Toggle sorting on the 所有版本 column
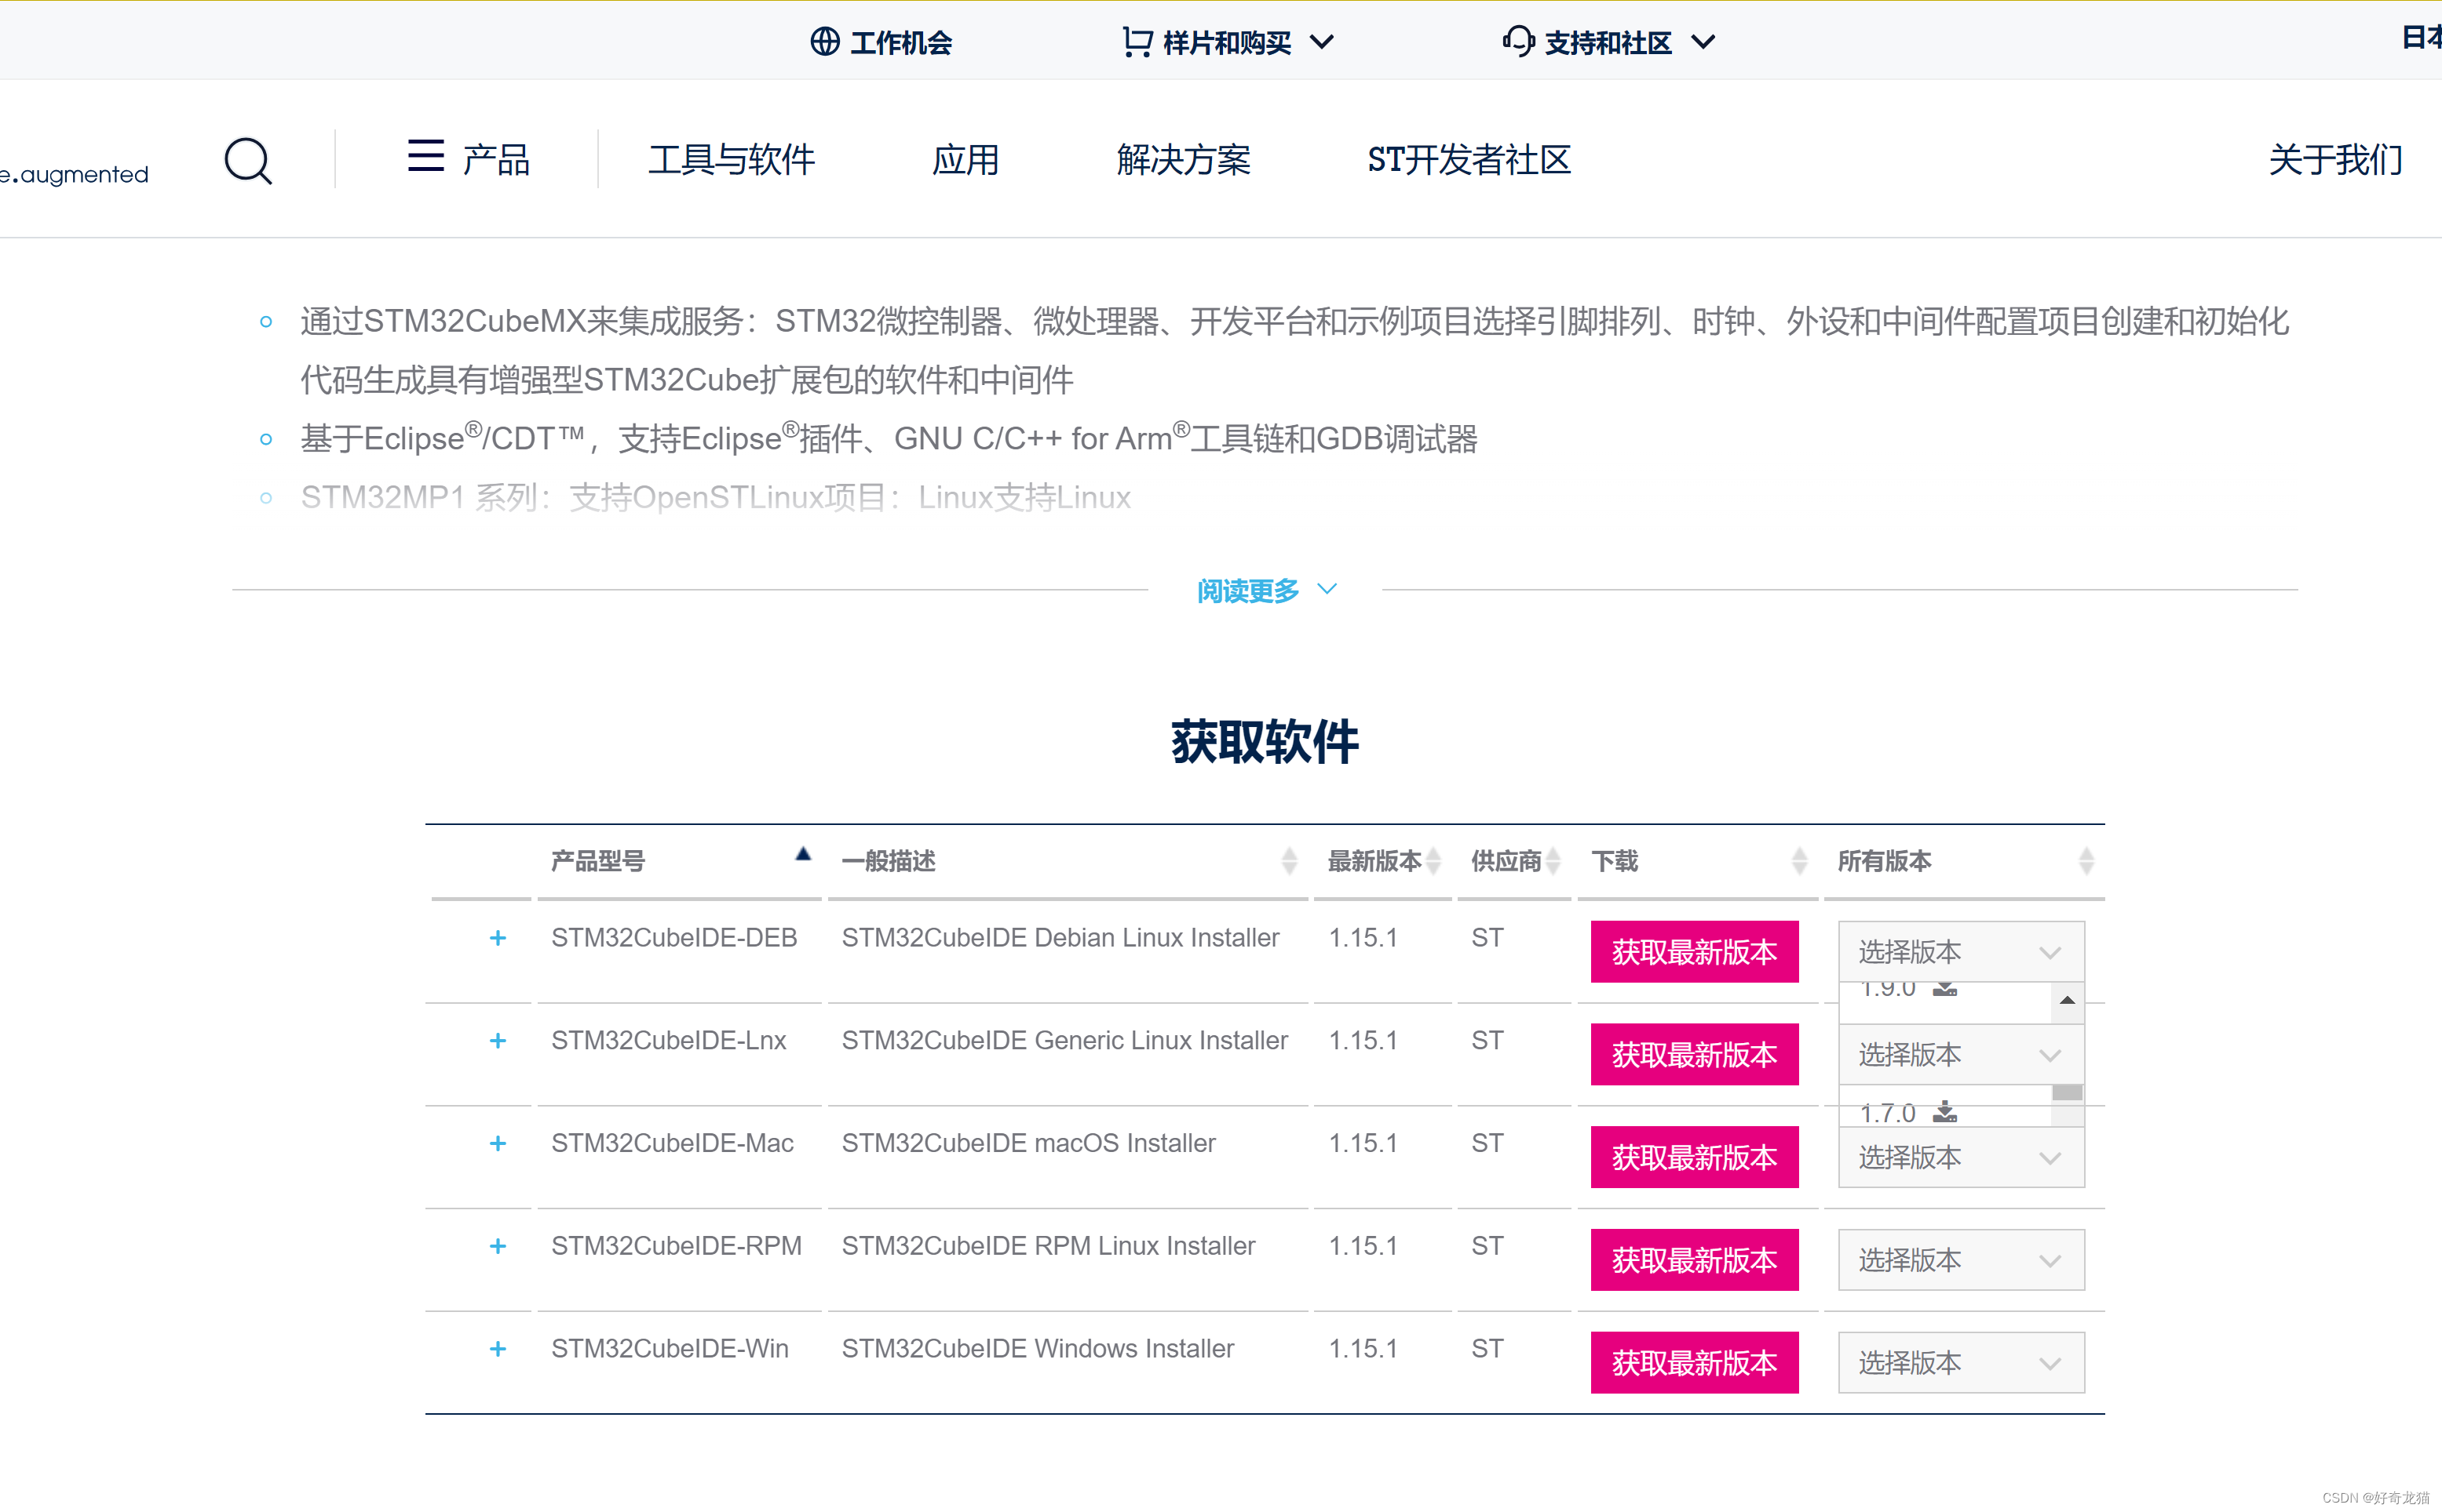Image resolution: width=2442 pixels, height=1512 pixels. 2086,860
